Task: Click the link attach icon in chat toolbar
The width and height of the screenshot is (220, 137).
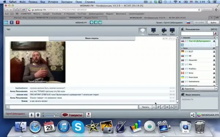Action: tap(163, 107)
